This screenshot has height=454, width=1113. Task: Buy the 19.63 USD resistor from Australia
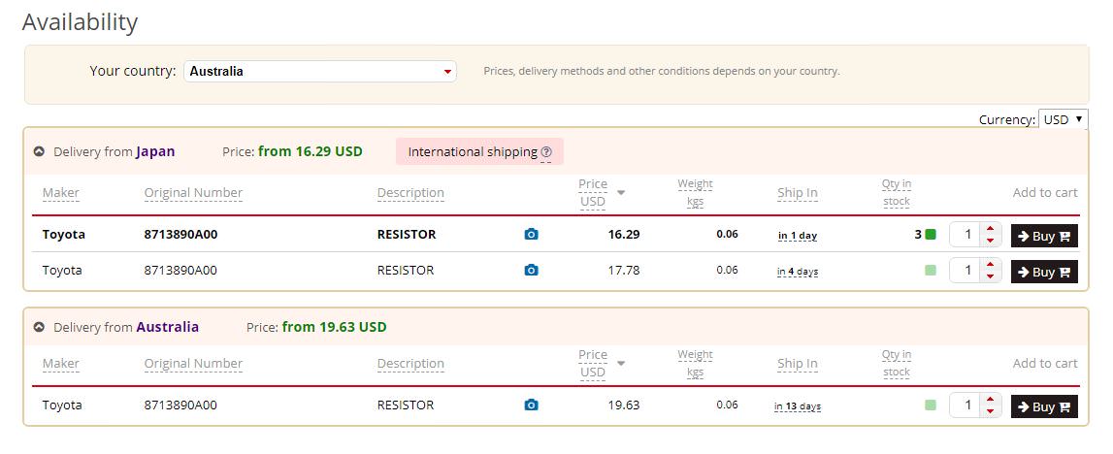(1044, 406)
